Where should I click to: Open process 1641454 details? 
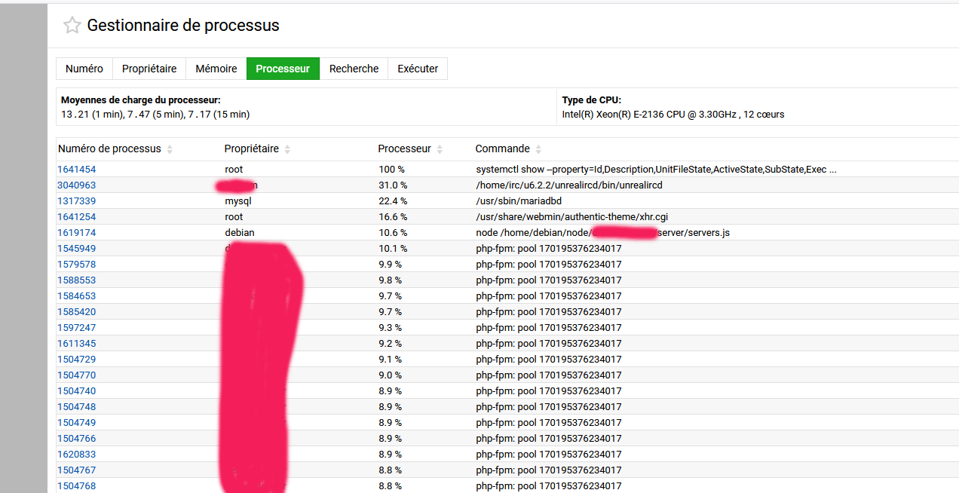pos(77,170)
